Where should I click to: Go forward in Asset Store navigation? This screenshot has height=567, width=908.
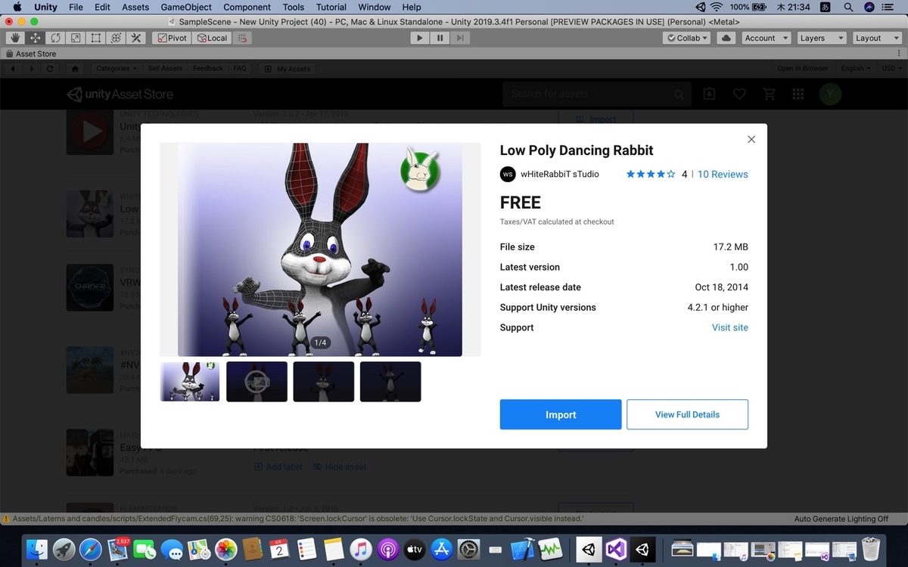(31, 69)
